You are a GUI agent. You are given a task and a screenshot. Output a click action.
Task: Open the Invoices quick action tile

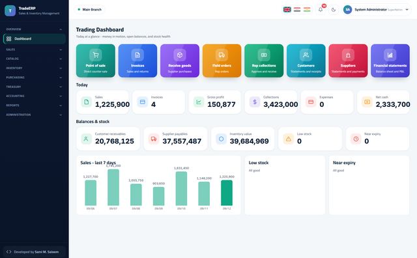[x=137, y=61]
